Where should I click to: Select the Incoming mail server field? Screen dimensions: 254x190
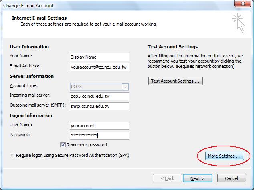tap(99, 96)
